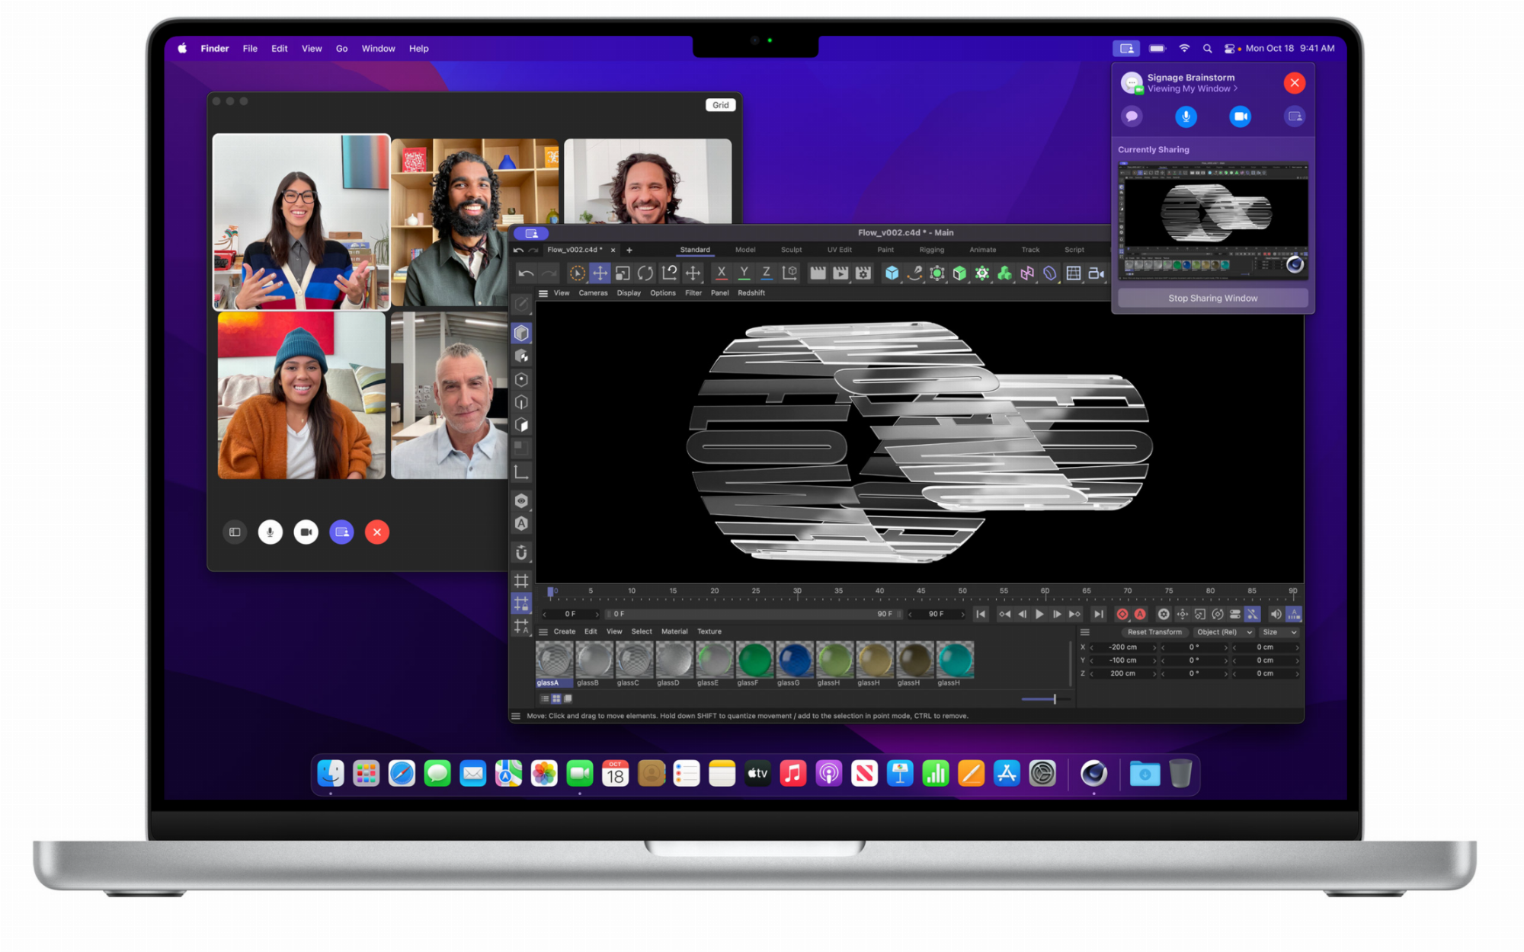The image size is (1524, 952).
Task: Toggle microphone in Signage Brainstorm panel
Action: 1186,117
